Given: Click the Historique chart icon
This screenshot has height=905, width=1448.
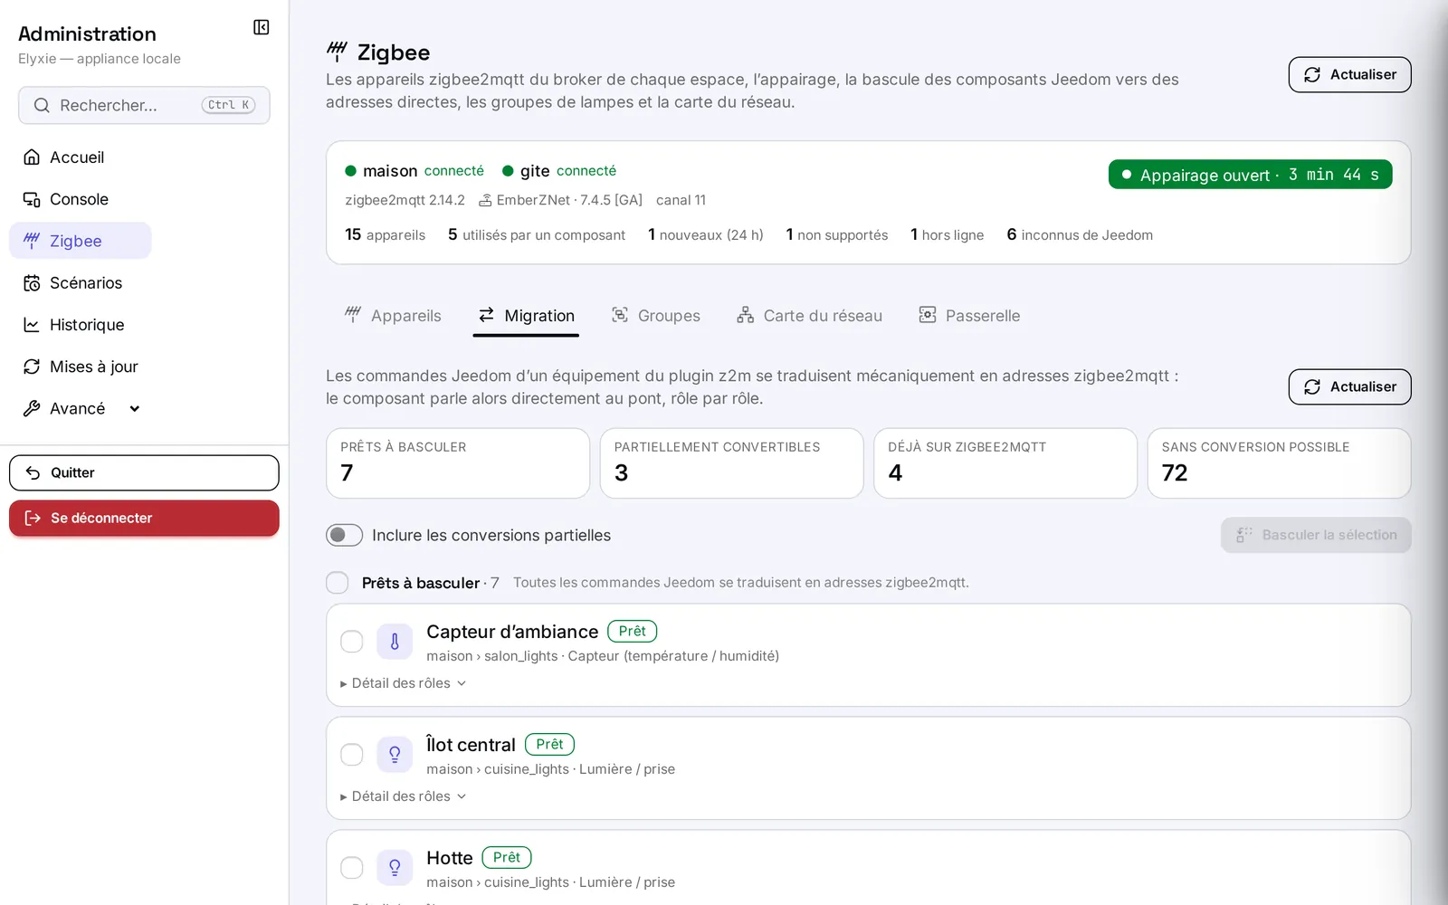Looking at the screenshot, I should [32, 325].
